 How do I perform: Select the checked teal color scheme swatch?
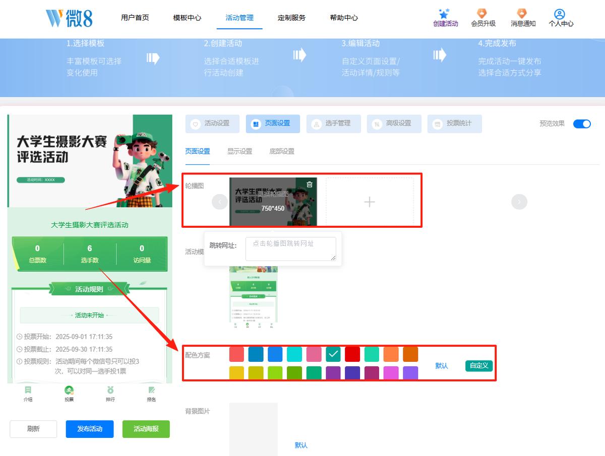333,354
